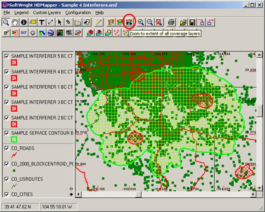Image resolution: width=265 pixels, height=212 pixels.
Task: Open the Legend menu
Action: coord(21,13)
